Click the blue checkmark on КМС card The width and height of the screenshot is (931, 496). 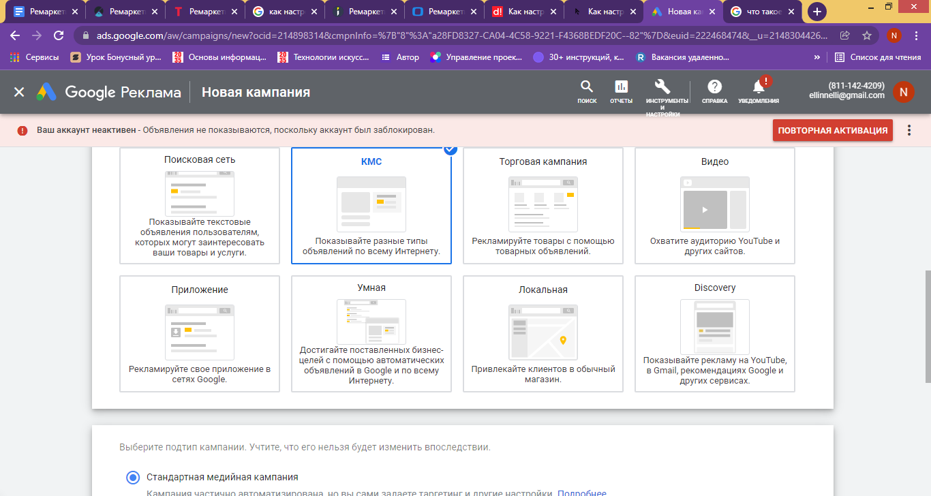(x=450, y=149)
